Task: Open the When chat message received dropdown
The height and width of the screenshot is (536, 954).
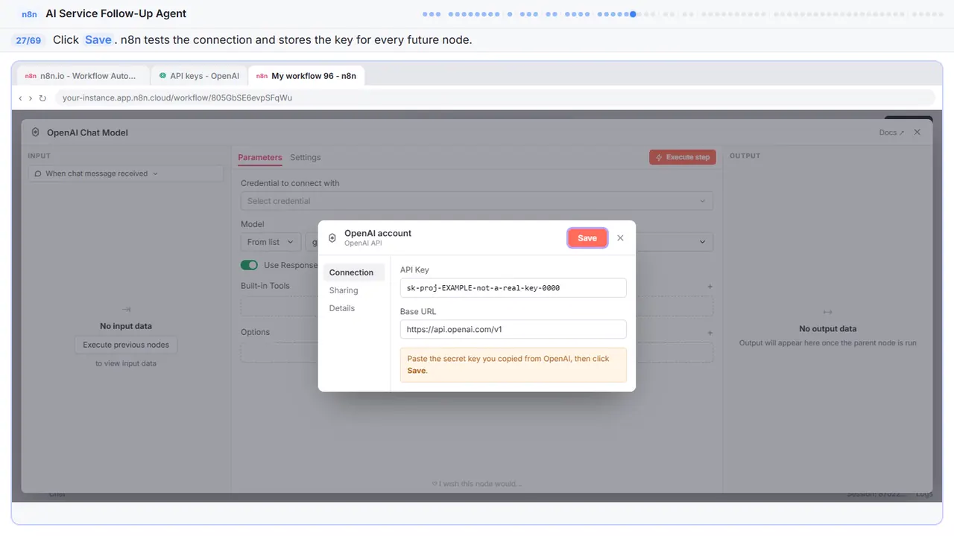Action: tap(126, 173)
